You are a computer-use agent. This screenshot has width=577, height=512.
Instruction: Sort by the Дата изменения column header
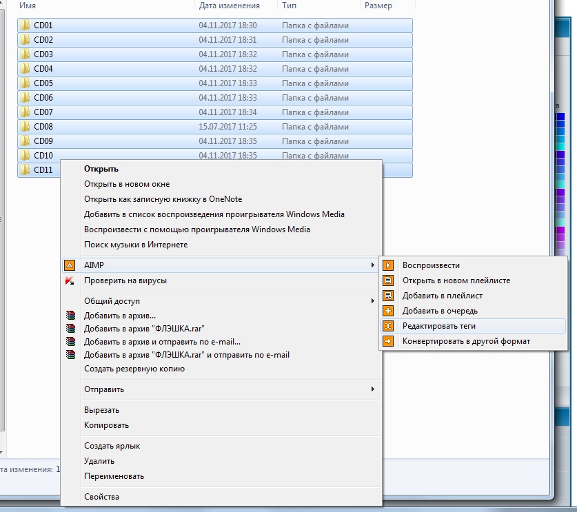tap(229, 6)
